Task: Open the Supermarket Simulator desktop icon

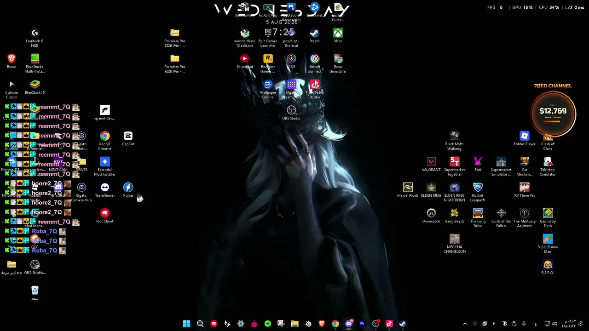Action: (501, 162)
